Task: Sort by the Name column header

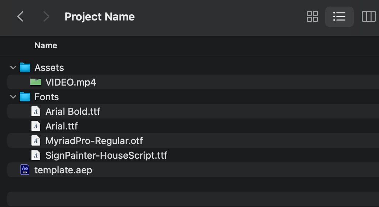Action: click(46, 45)
